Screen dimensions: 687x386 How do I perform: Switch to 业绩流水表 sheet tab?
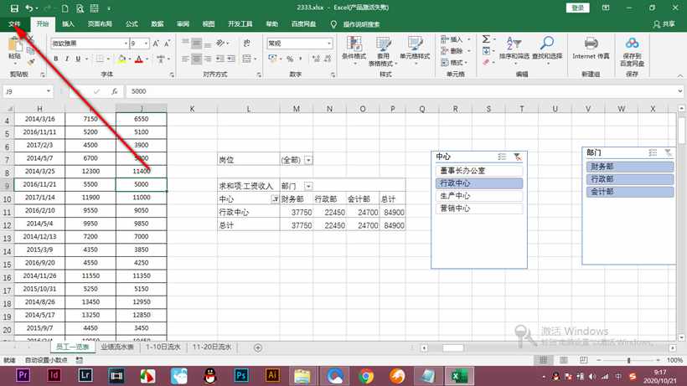pyautogui.click(x=117, y=347)
